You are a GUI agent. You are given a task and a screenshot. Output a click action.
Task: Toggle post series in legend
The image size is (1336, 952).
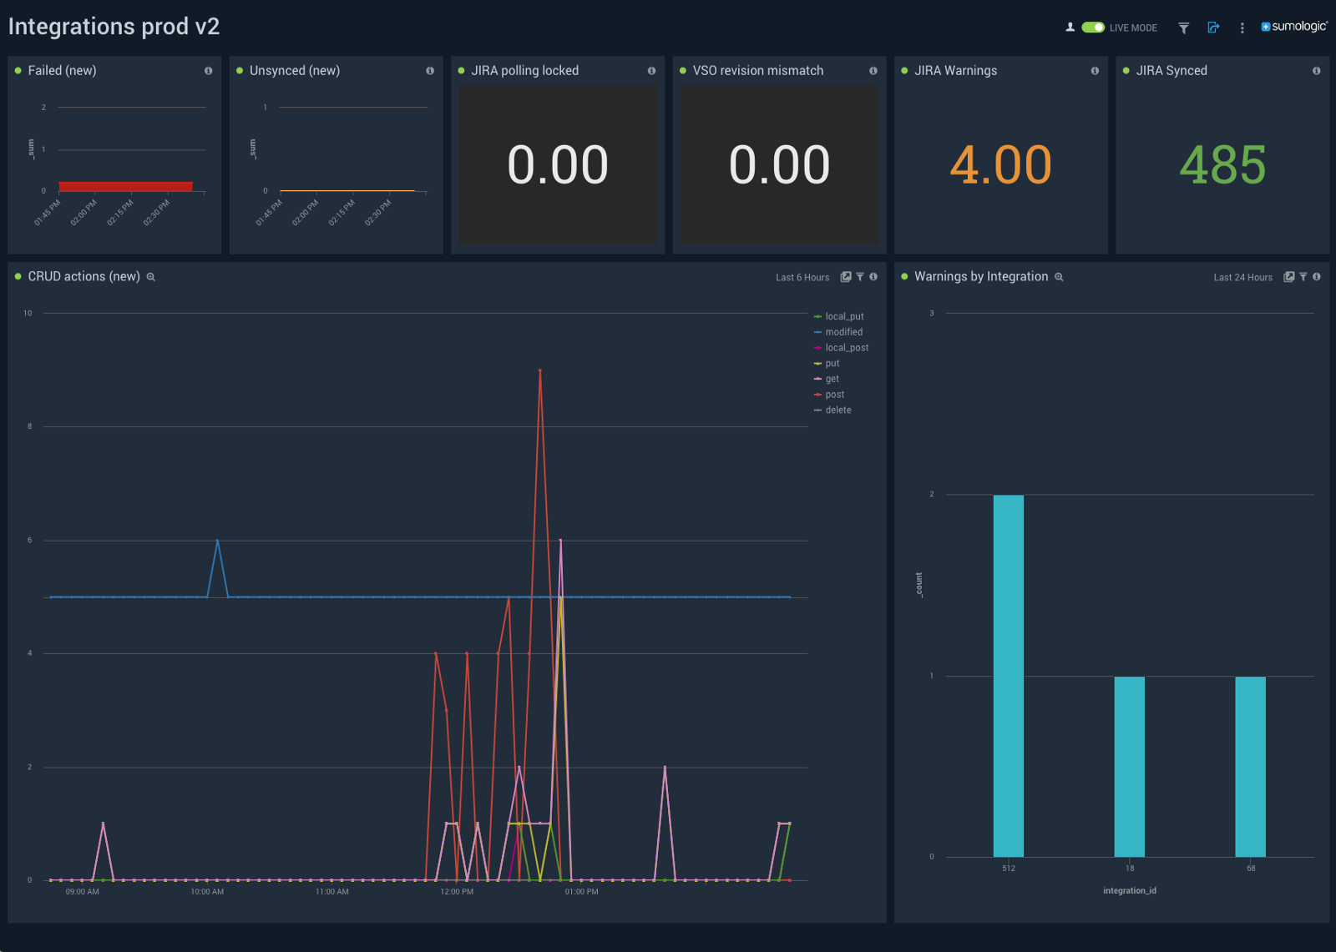click(829, 395)
